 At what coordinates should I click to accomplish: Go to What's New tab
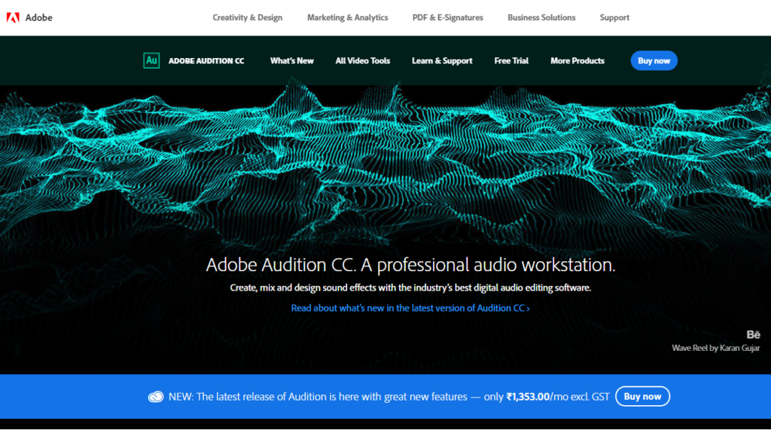click(291, 60)
